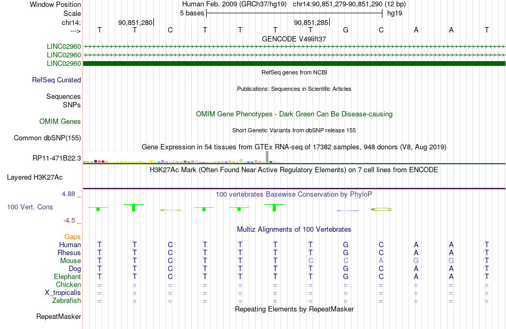Screen dimensions: 506x329
Task: Click 'Short Genetic Variants from dbSNP release 155'
Action: click(x=294, y=130)
